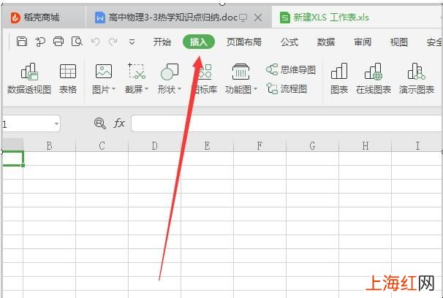Open the 图片 dropdown arrow
The height and width of the screenshot is (298, 443).
pos(113,89)
